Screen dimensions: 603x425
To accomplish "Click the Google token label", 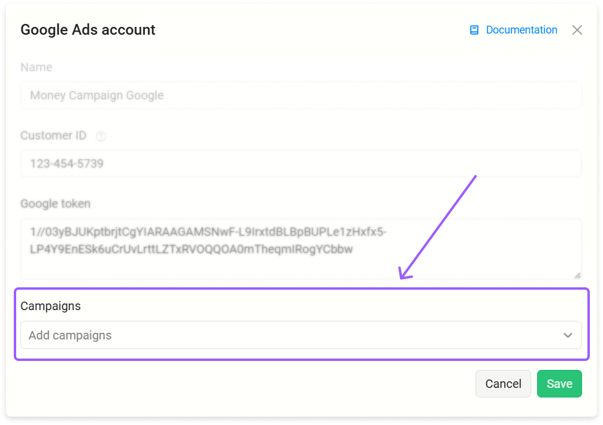I will (x=55, y=204).
